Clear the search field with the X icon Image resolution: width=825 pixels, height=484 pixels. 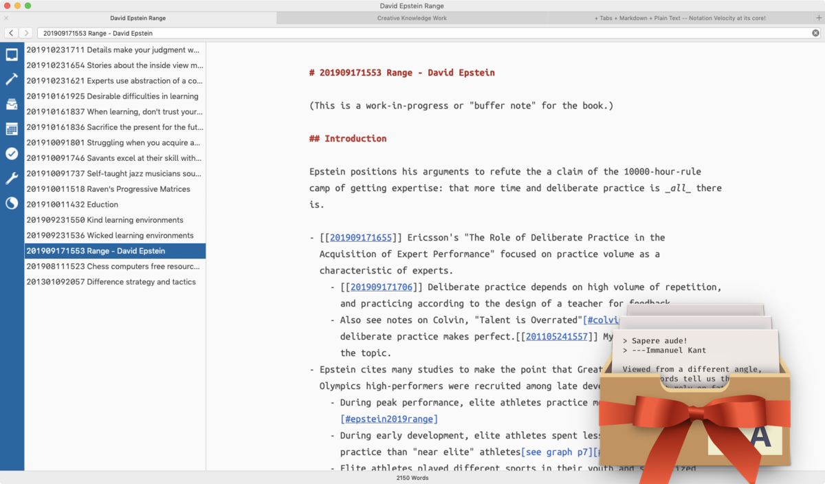[815, 33]
